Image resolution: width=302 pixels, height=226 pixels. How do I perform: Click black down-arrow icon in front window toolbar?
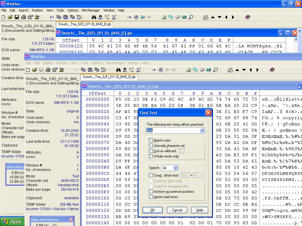(244, 70)
